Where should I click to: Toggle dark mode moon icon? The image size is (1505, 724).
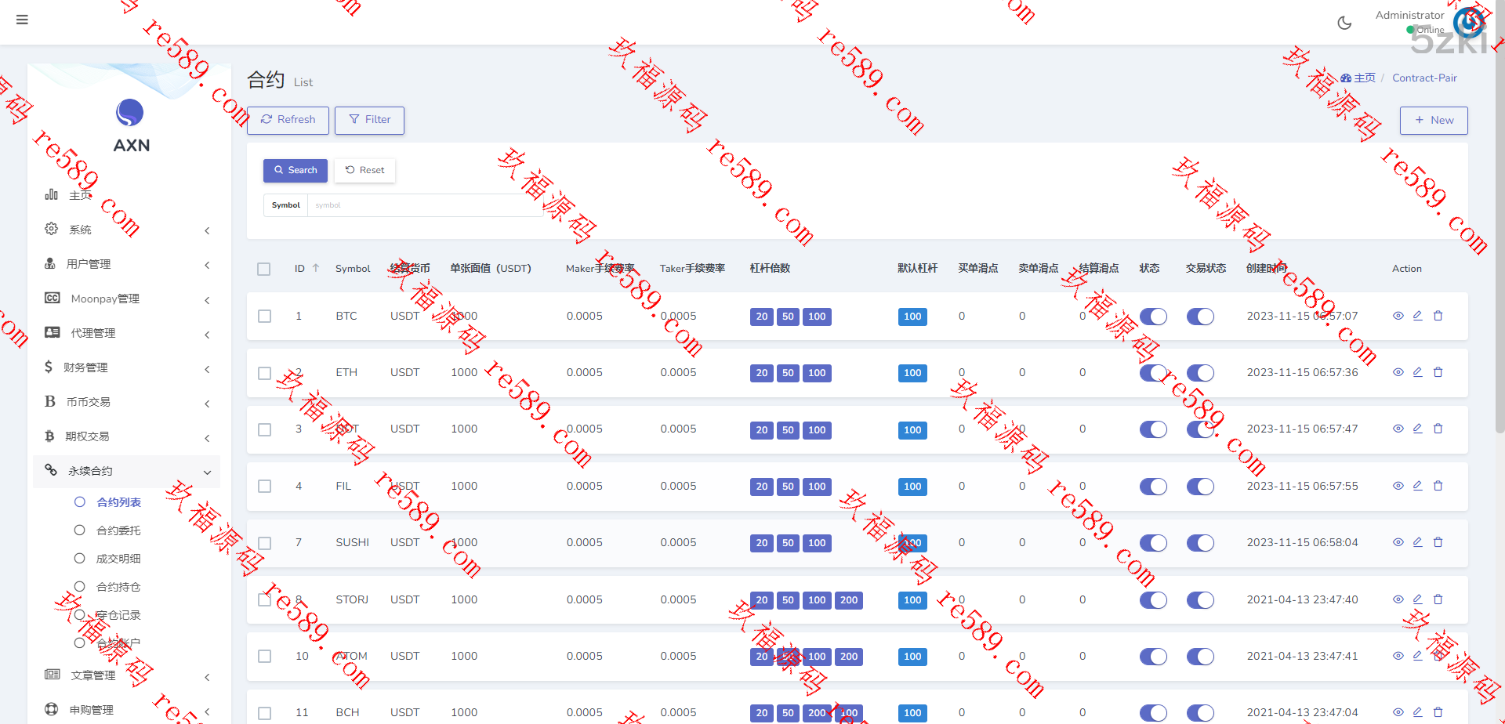pos(1344,23)
